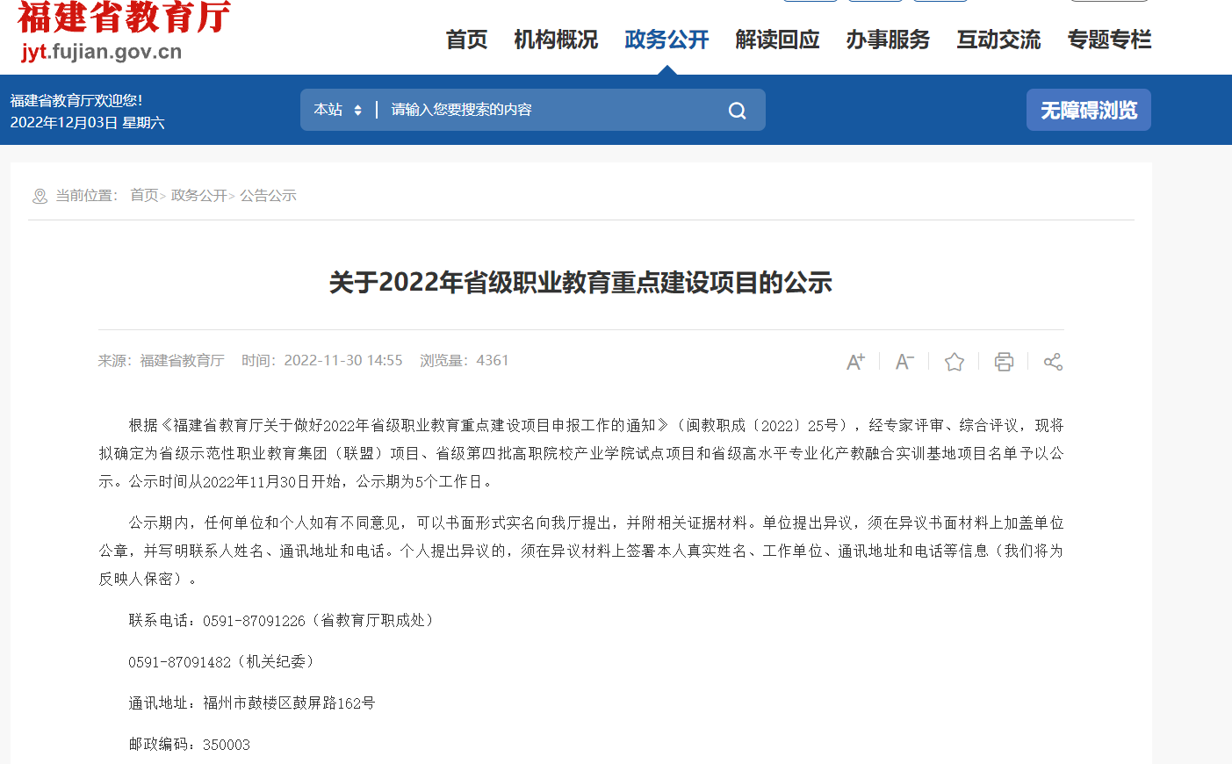This screenshot has height=764, width=1232.
Task: Click the 无障碍浏览 button
Action: point(1088,110)
